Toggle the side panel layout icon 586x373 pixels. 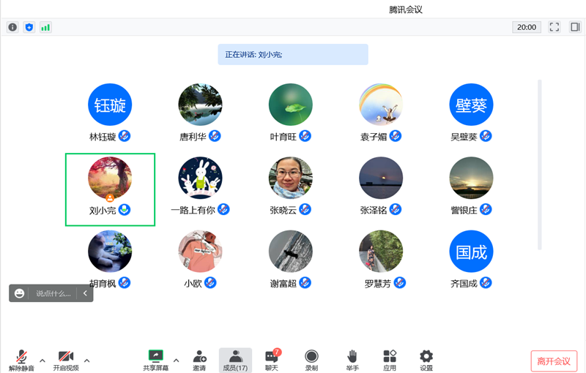(x=575, y=27)
